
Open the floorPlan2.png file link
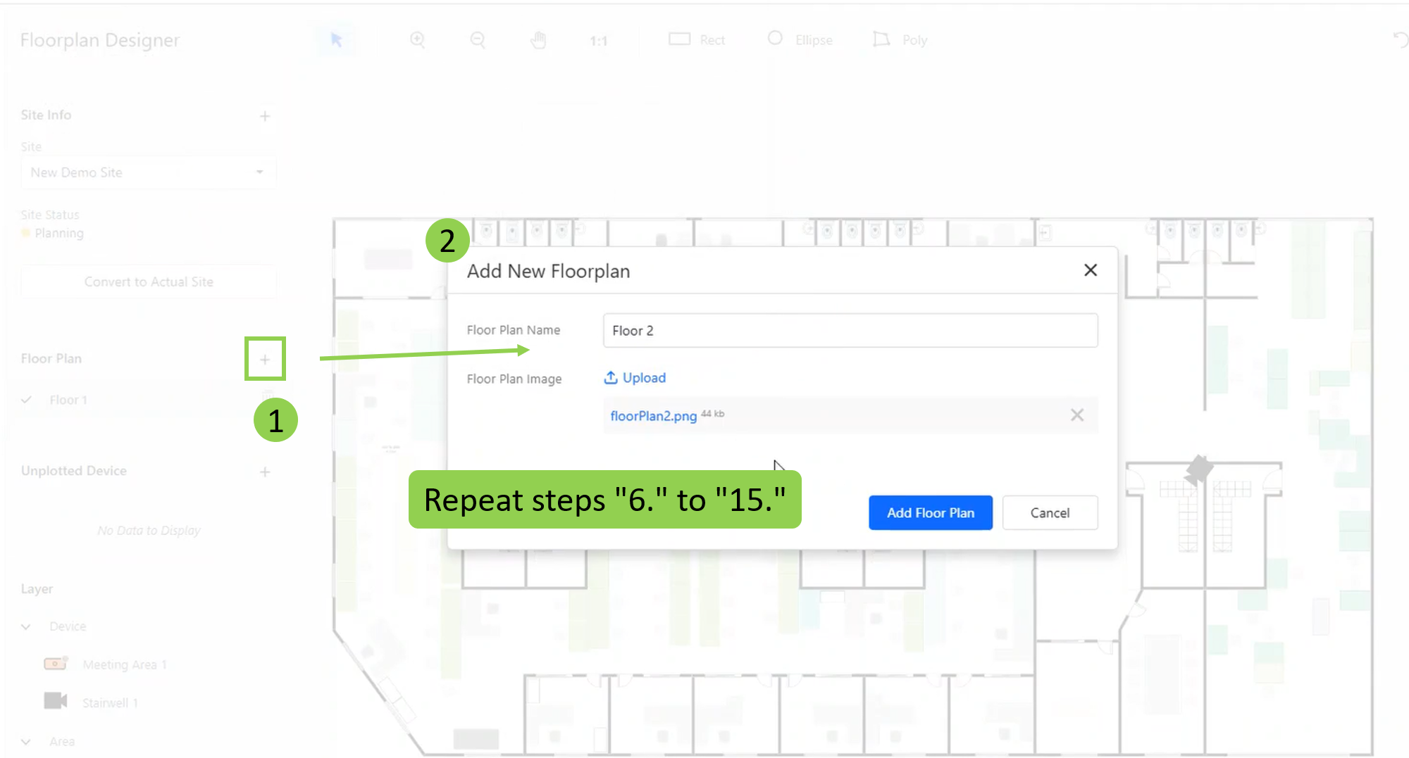(x=653, y=416)
